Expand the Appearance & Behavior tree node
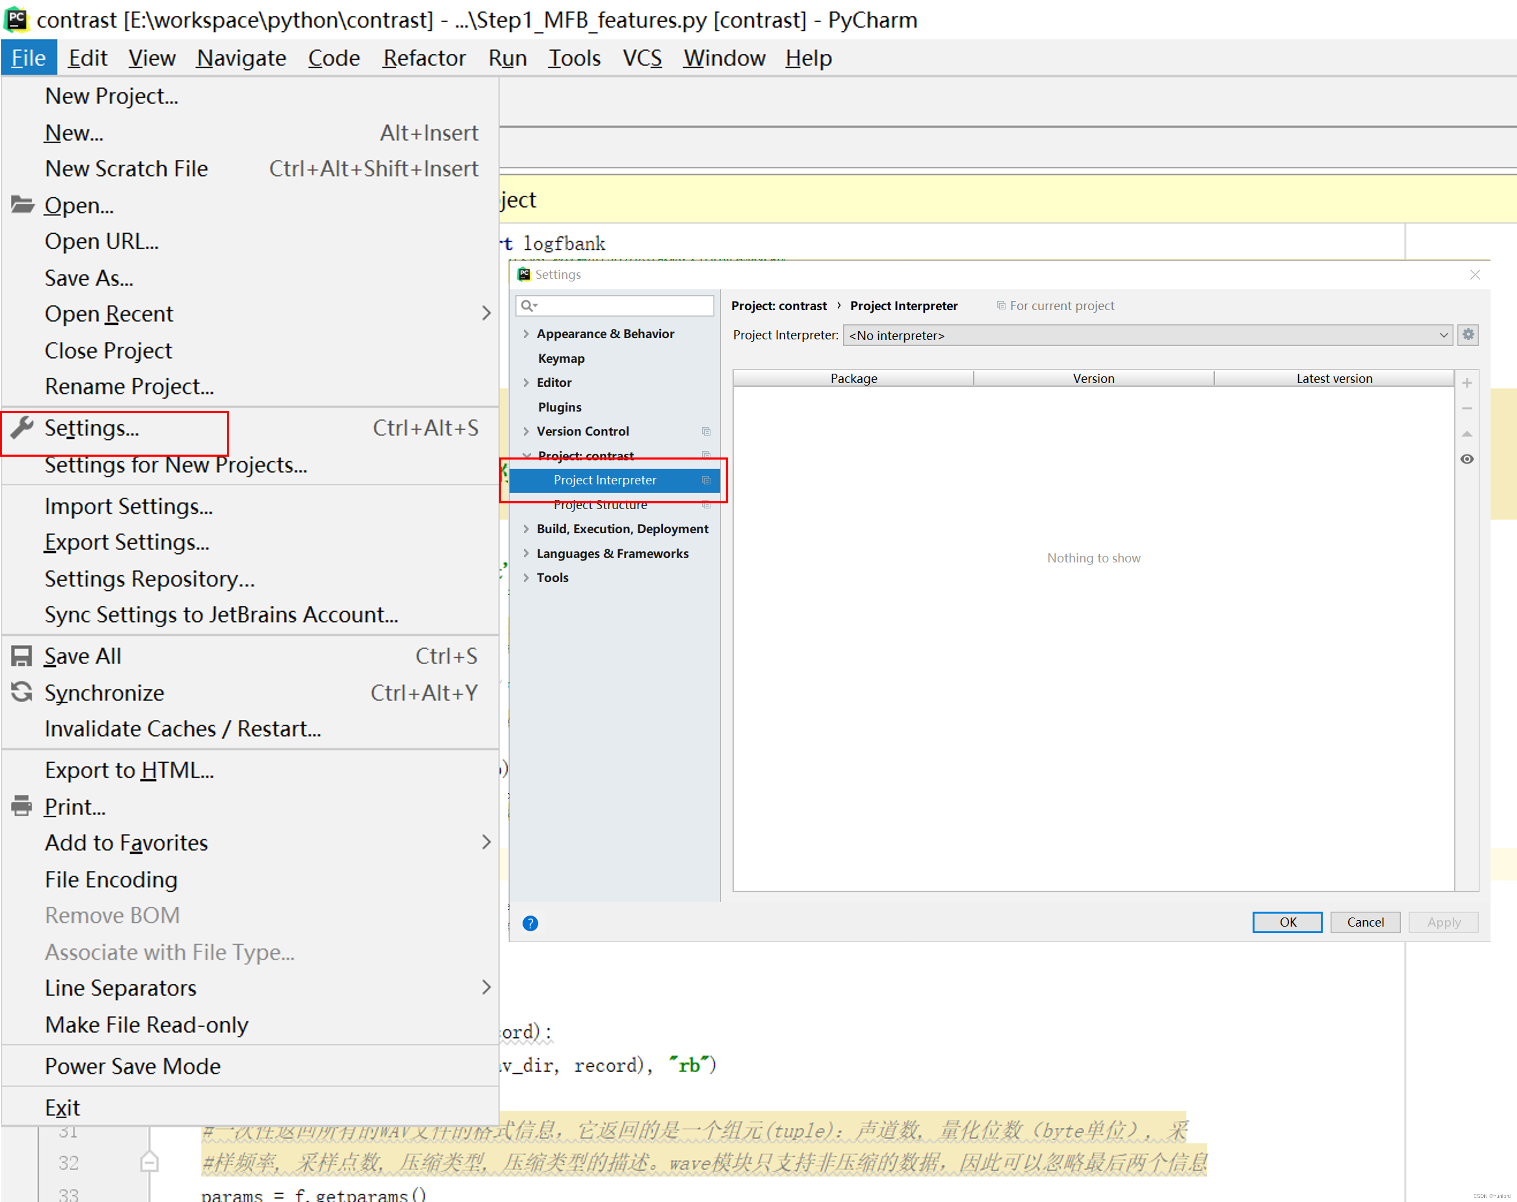The height and width of the screenshot is (1202, 1517). point(526,333)
